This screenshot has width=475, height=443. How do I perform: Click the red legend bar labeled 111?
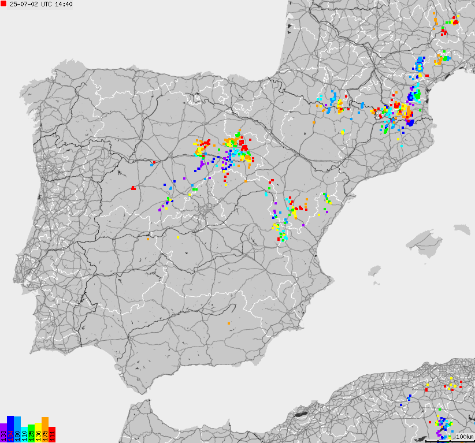tap(52, 434)
